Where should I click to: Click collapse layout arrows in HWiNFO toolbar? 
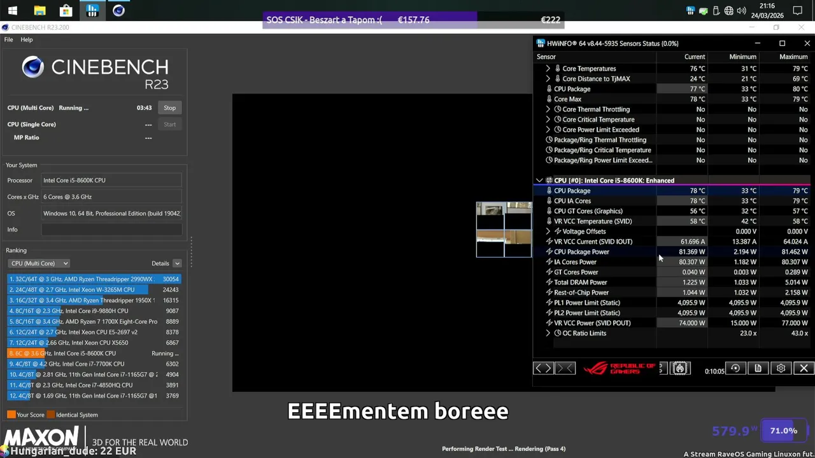click(565, 368)
